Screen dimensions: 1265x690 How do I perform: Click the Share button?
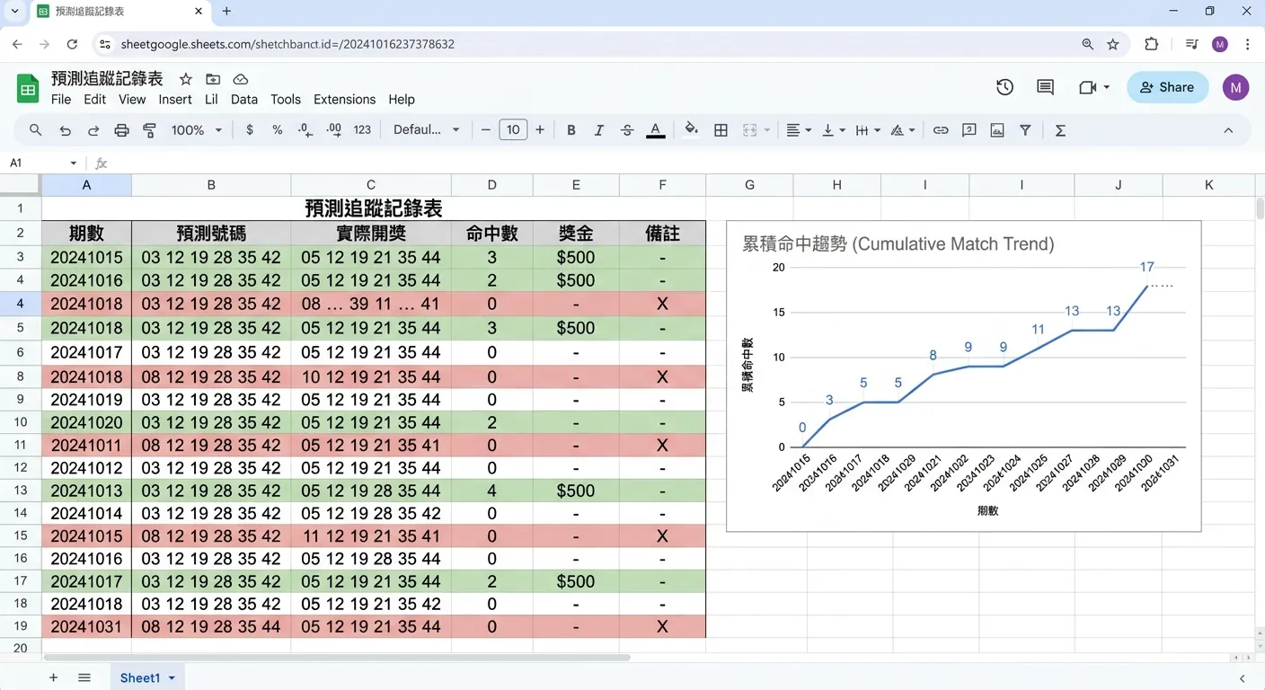1167,87
